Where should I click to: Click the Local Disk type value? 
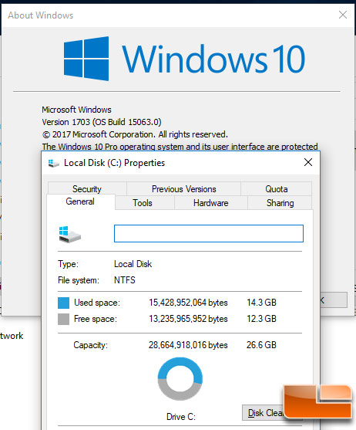click(x=133, y=264)
